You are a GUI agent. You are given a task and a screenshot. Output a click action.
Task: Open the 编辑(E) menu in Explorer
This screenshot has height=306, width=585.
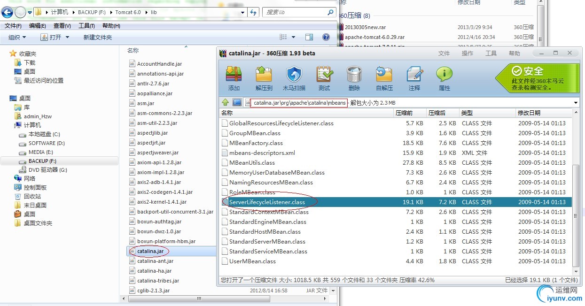(38, 26)
